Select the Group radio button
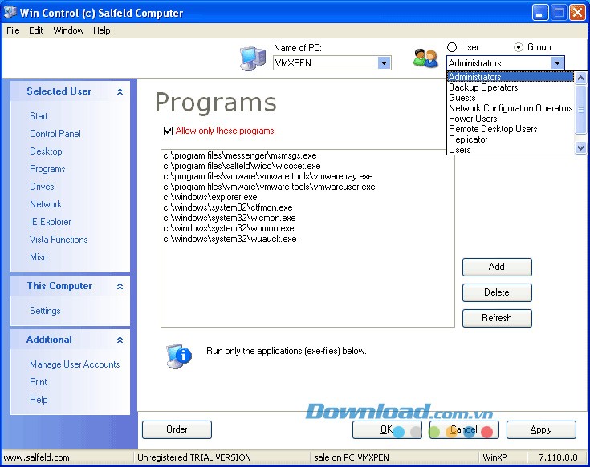The image size is (590, 467). [518, 47]
